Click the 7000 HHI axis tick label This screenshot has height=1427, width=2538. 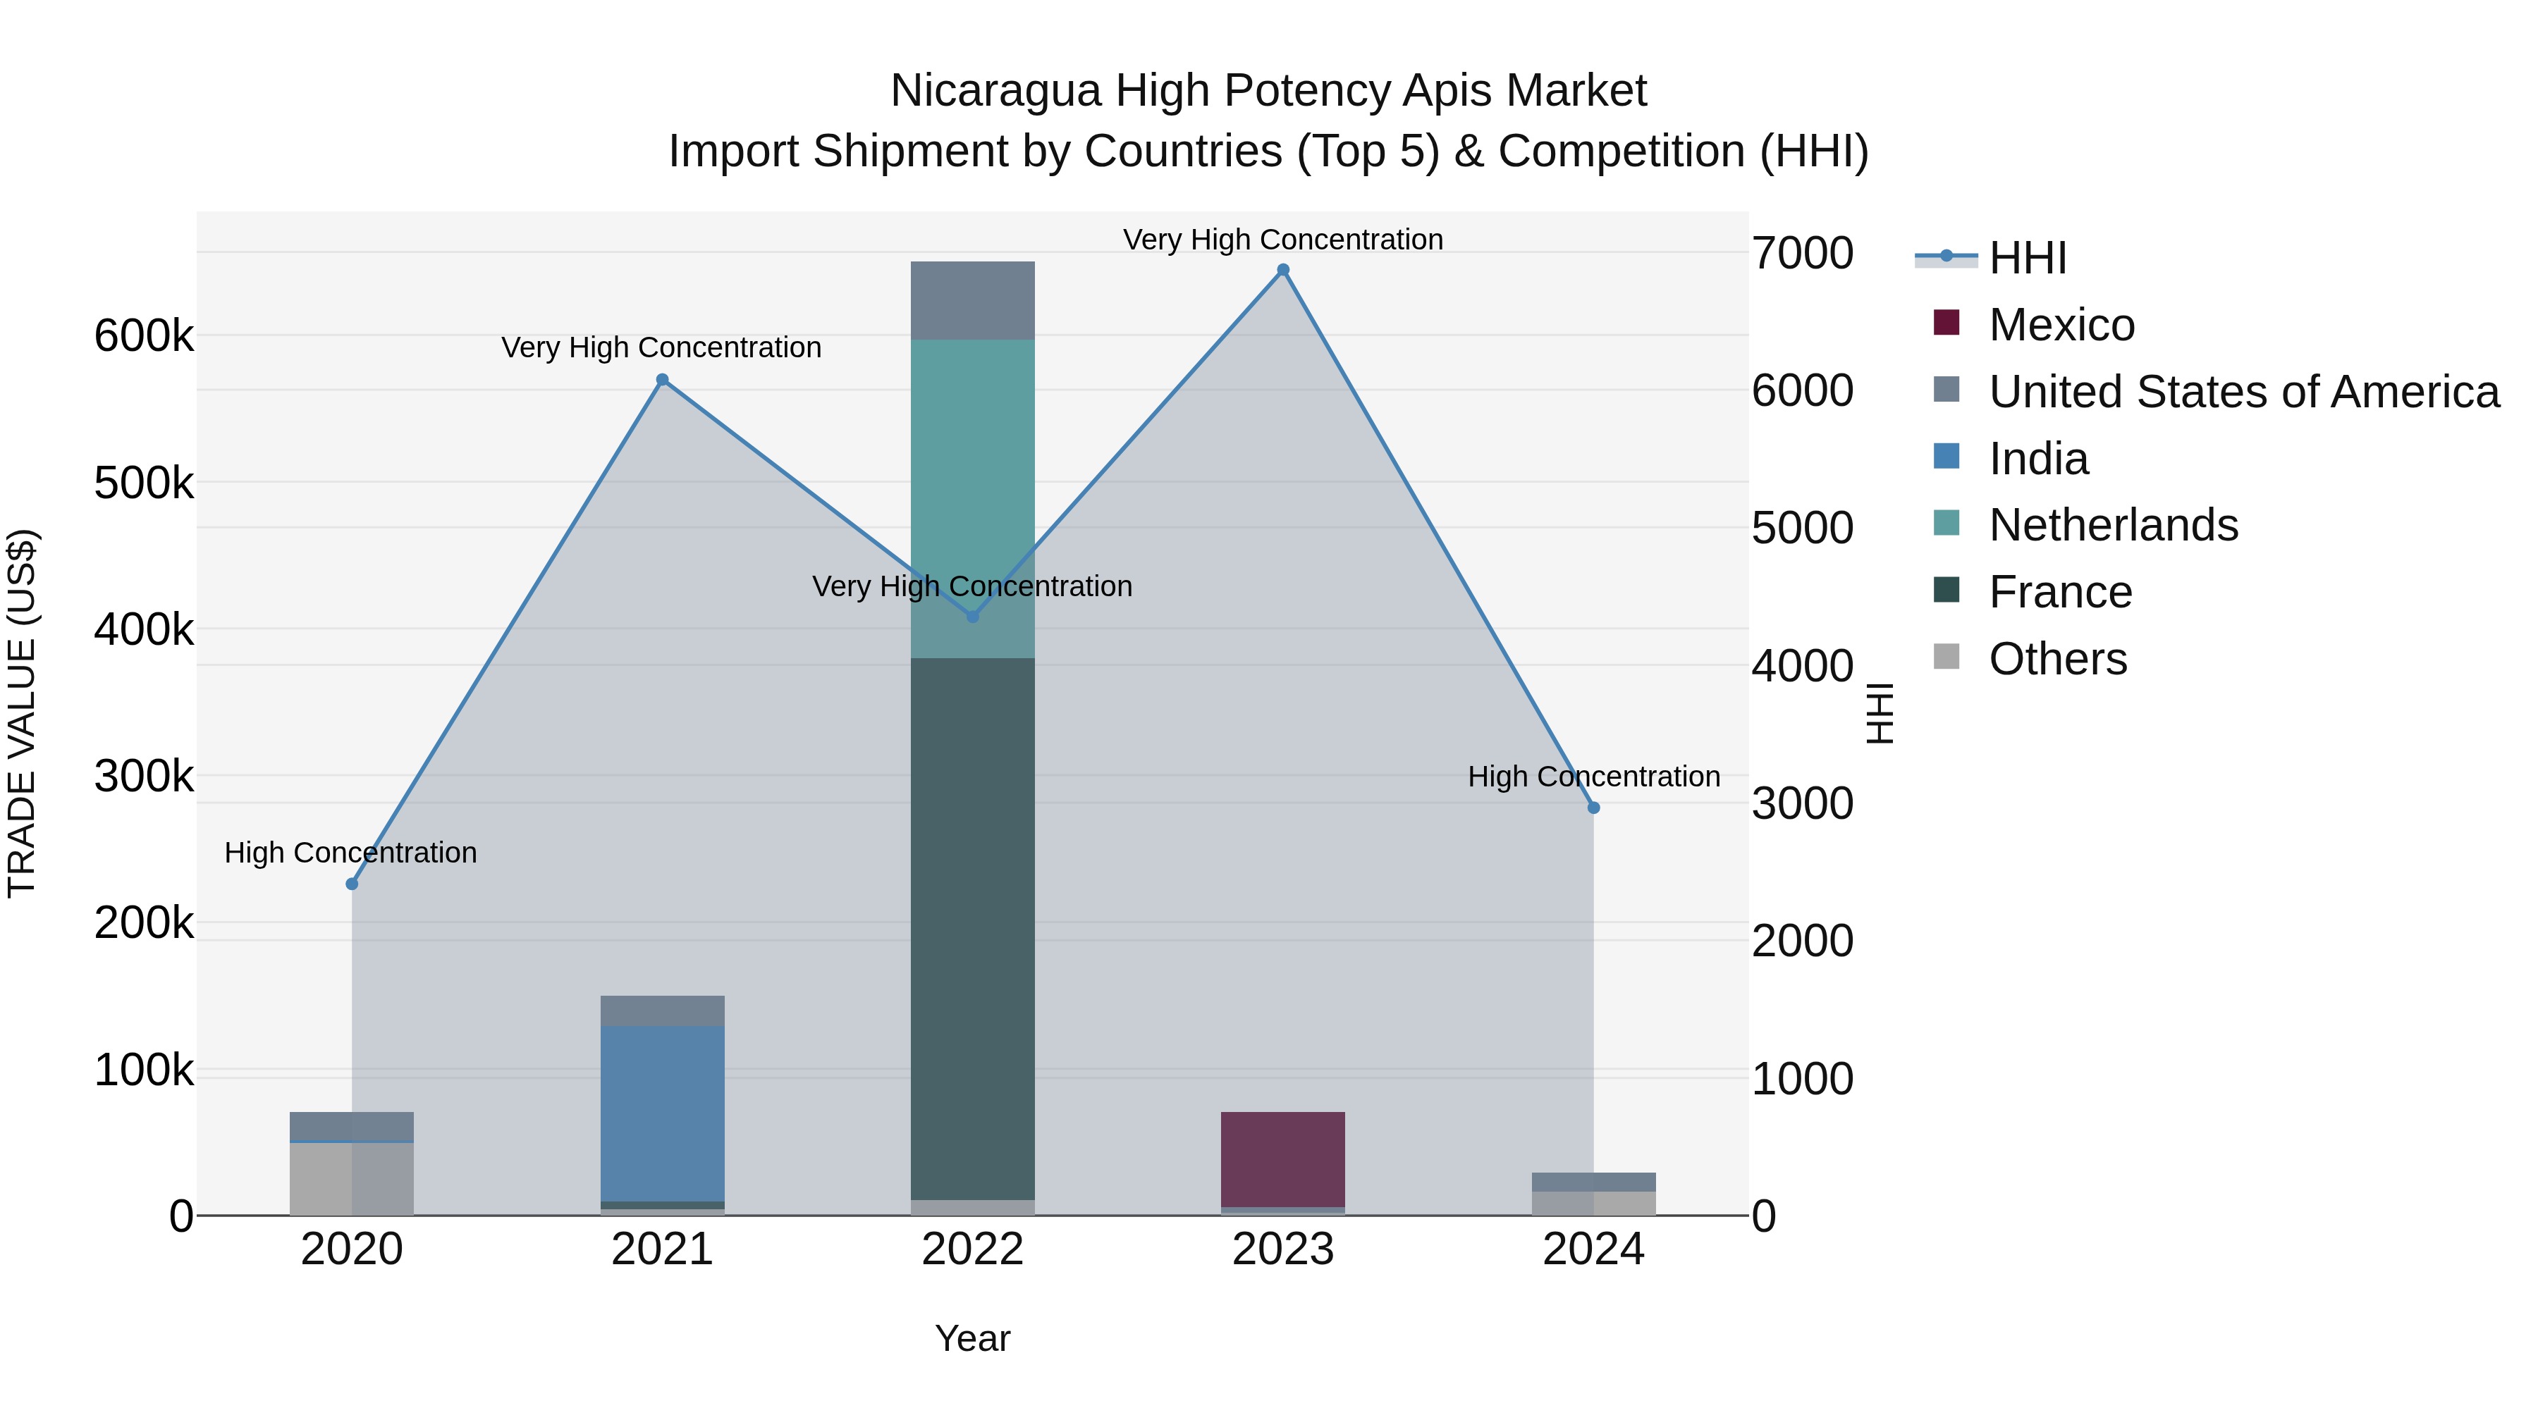[x=1802, y=253]
